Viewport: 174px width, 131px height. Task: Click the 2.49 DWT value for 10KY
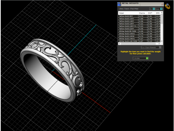pos(150,19)
